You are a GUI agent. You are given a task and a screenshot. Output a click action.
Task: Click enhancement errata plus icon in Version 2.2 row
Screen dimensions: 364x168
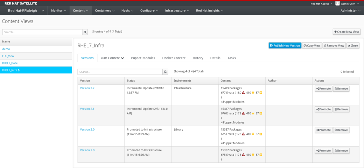[261, 93]
